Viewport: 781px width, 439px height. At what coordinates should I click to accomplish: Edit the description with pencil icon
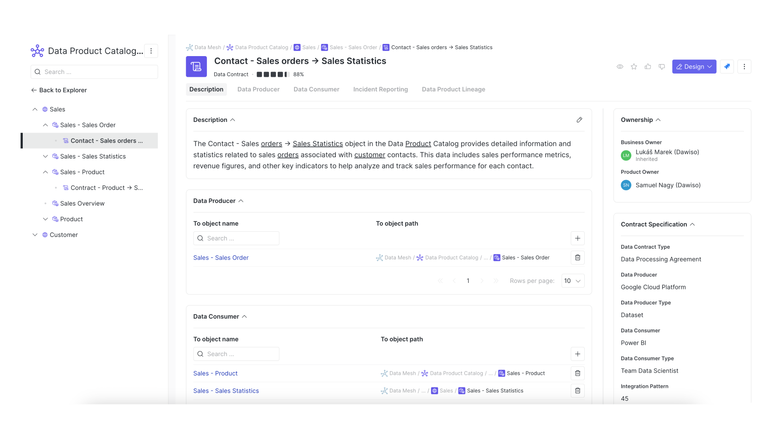[579, 120]
